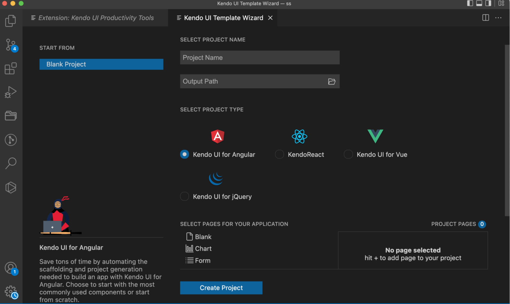Switch to Extension: Kendo UI Productivity Tools tab
This screenshot has width=510, height=304.
click(96, 18)
